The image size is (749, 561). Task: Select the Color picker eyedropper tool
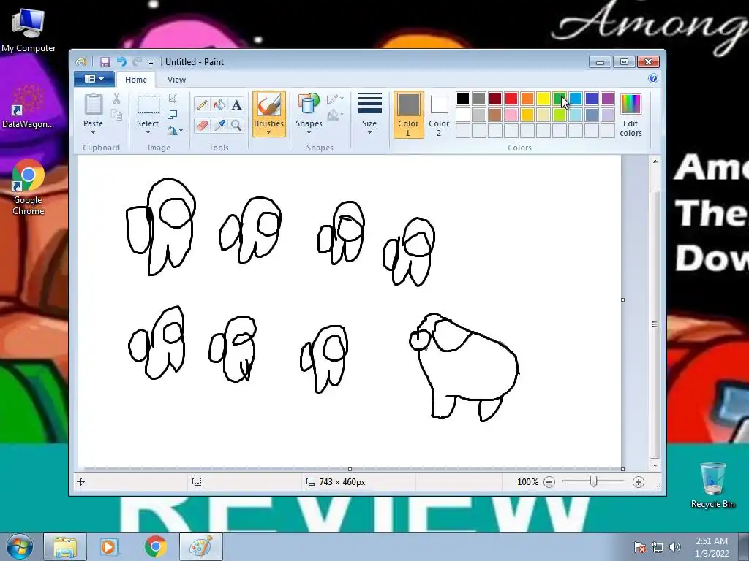(219, 126)
